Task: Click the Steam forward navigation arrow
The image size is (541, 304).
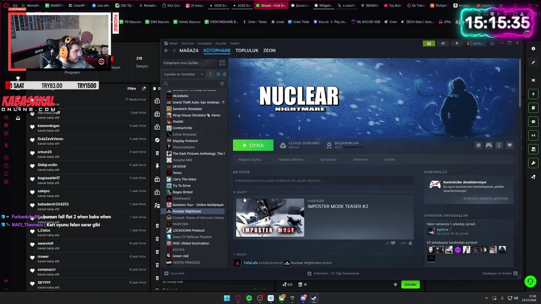Action: point(174,50)
